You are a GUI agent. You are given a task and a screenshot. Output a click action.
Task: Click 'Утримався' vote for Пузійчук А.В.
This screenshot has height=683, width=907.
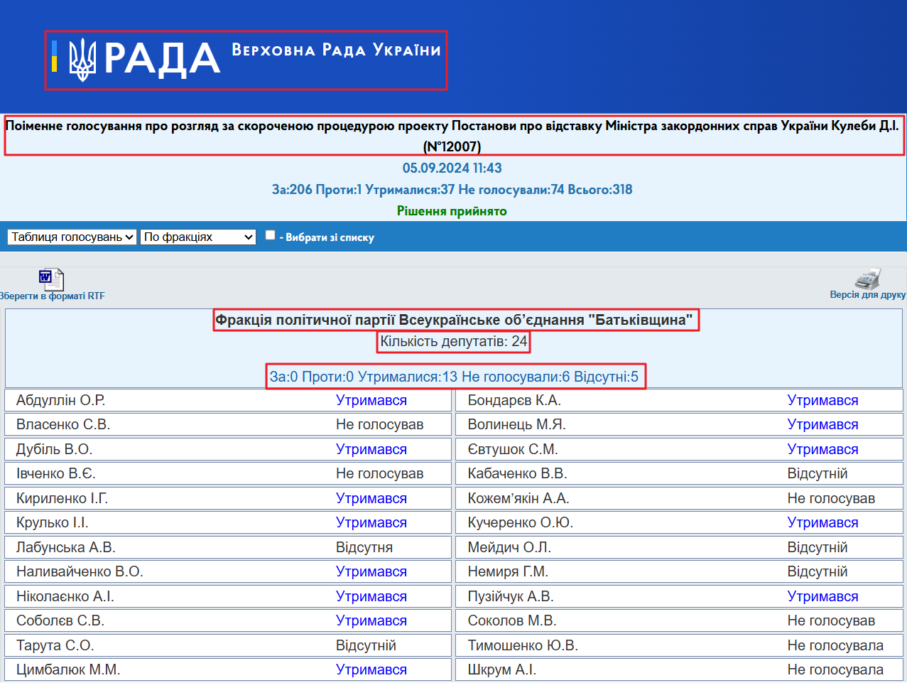(822, 596)
